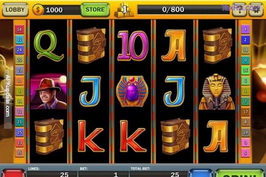
Task: Click the book symbol in the second reel
Action: click(x=91, y=46)
